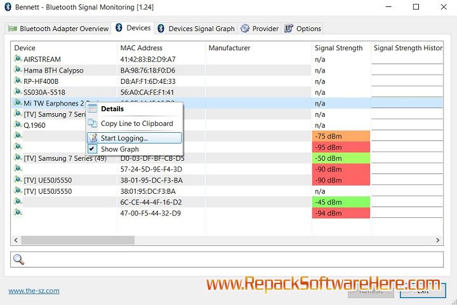Click the search magnifier icon
The image size is (457, 305).
click(18, 259)
